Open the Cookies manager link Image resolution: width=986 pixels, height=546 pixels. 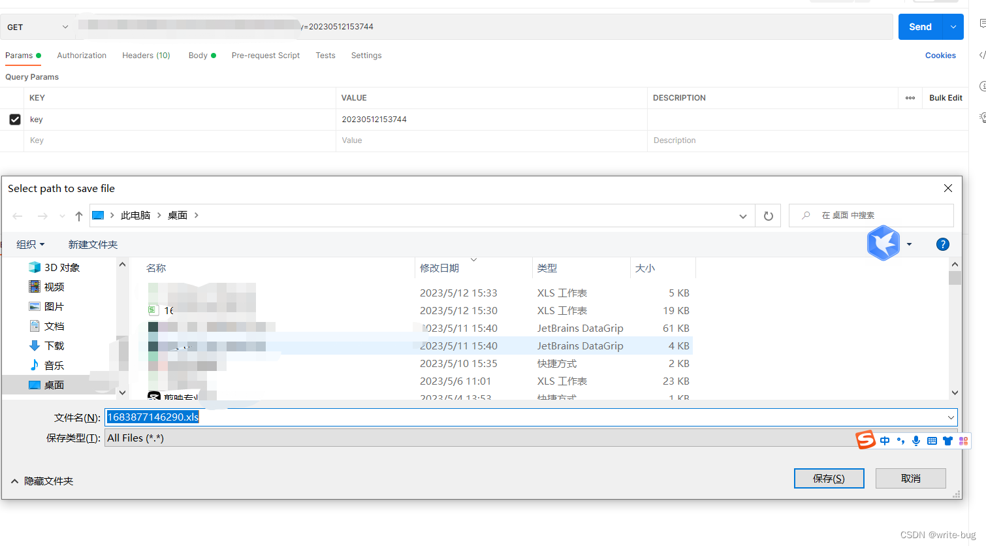940,56
